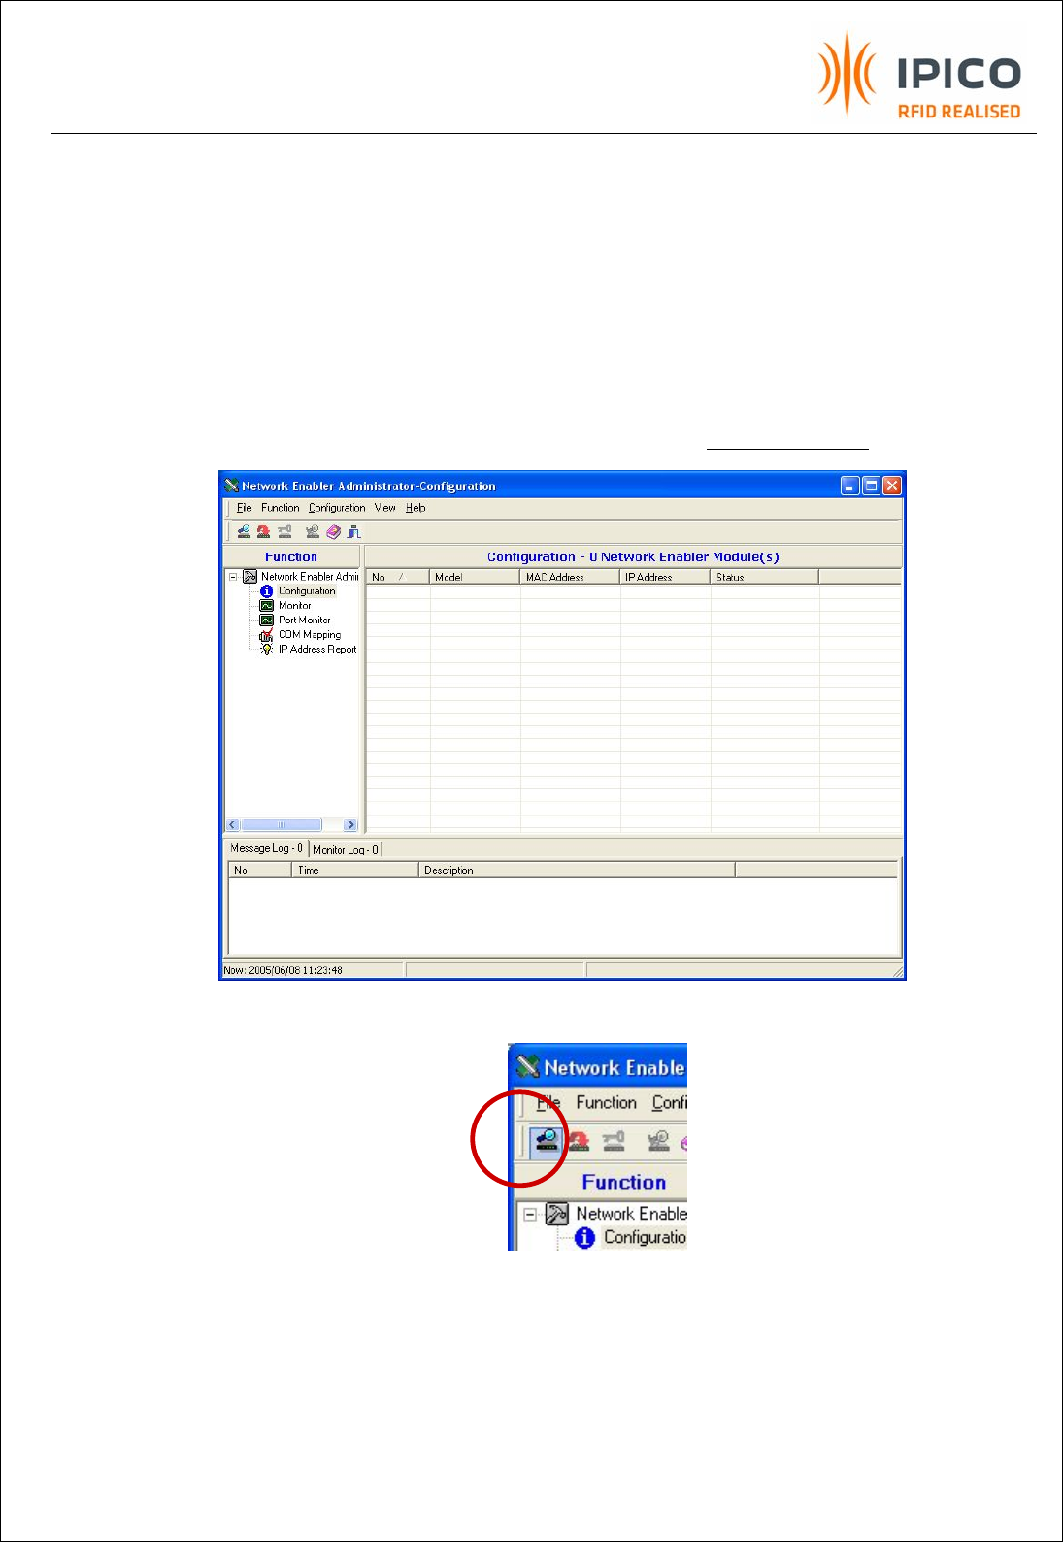1063x1542 pixels.
Task: Sort by the MAC Address column header
Action: pos(570,577)
